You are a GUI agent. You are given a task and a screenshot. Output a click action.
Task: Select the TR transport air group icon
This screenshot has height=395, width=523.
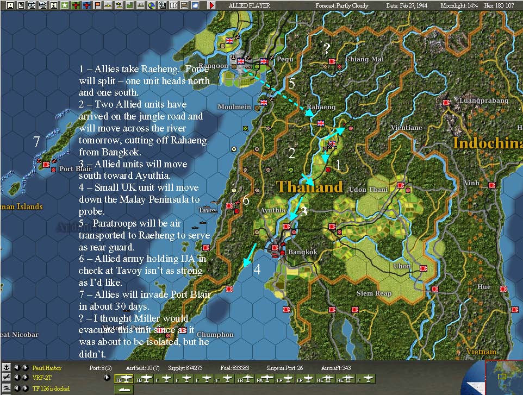pyautogui.click(x=245, y=379)
